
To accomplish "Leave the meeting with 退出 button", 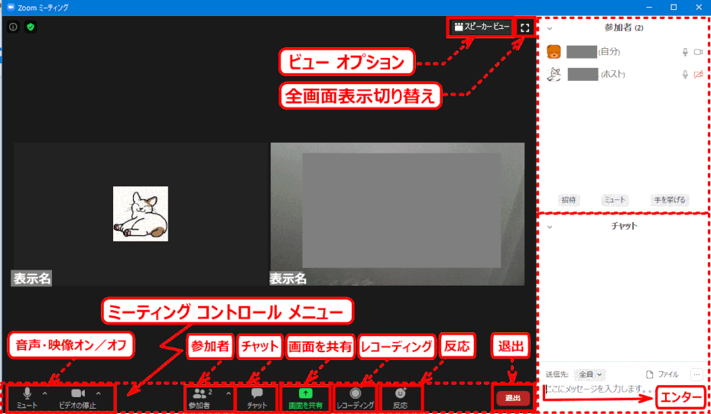I will [x=513, y=398].
